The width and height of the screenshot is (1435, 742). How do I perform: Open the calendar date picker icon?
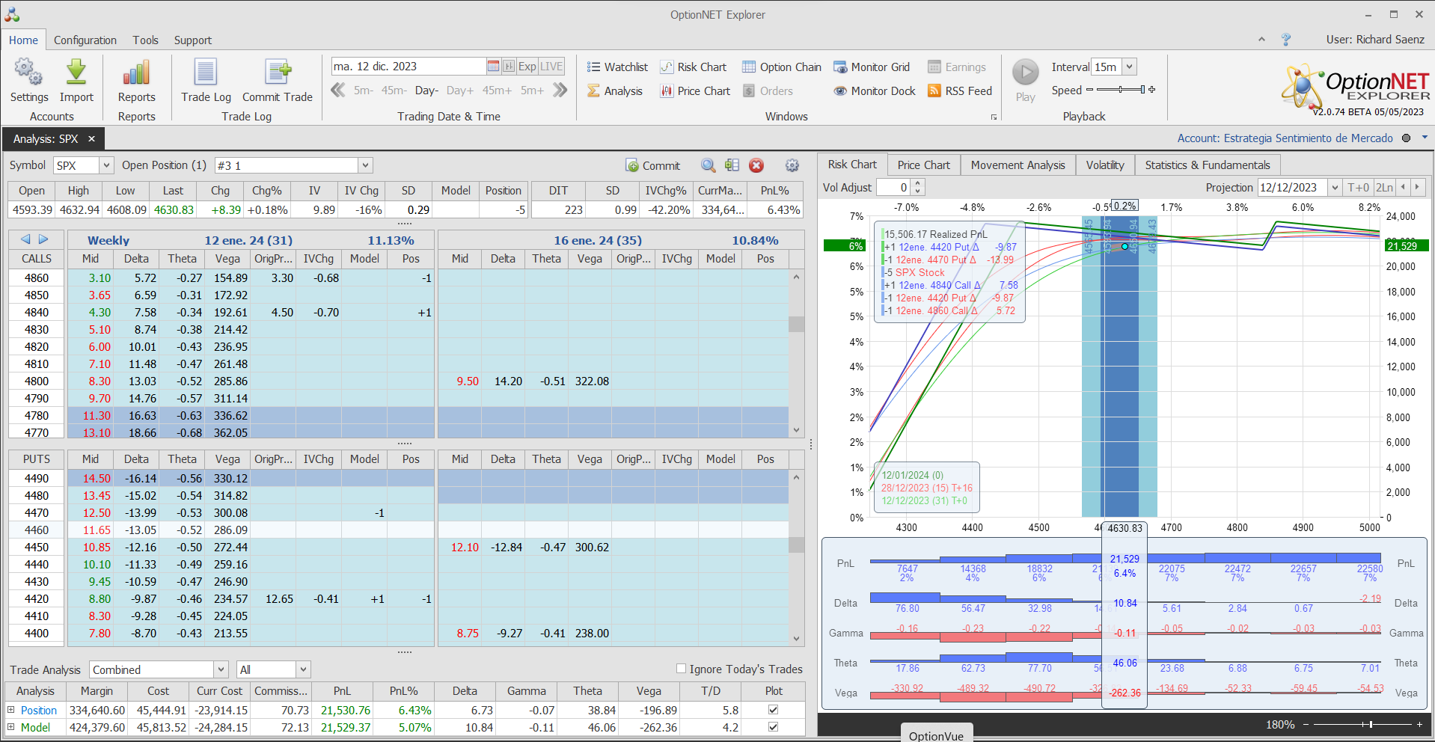tap(493, 67)
